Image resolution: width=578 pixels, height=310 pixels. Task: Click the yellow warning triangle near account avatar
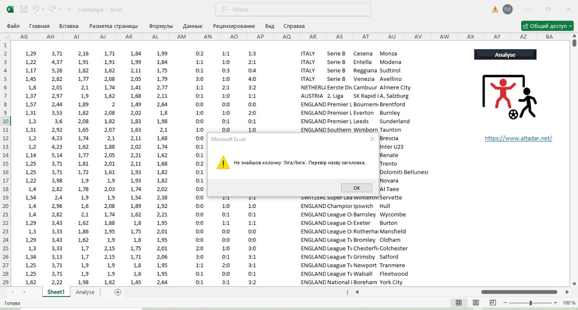(x=495, y=9)
